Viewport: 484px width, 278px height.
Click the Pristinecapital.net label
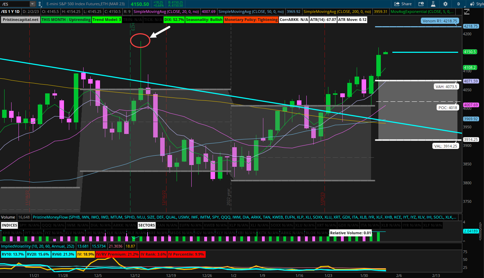21,20
